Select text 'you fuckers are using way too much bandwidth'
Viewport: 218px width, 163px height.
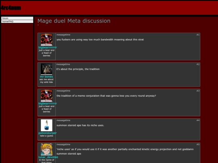(x=85, y=39)
